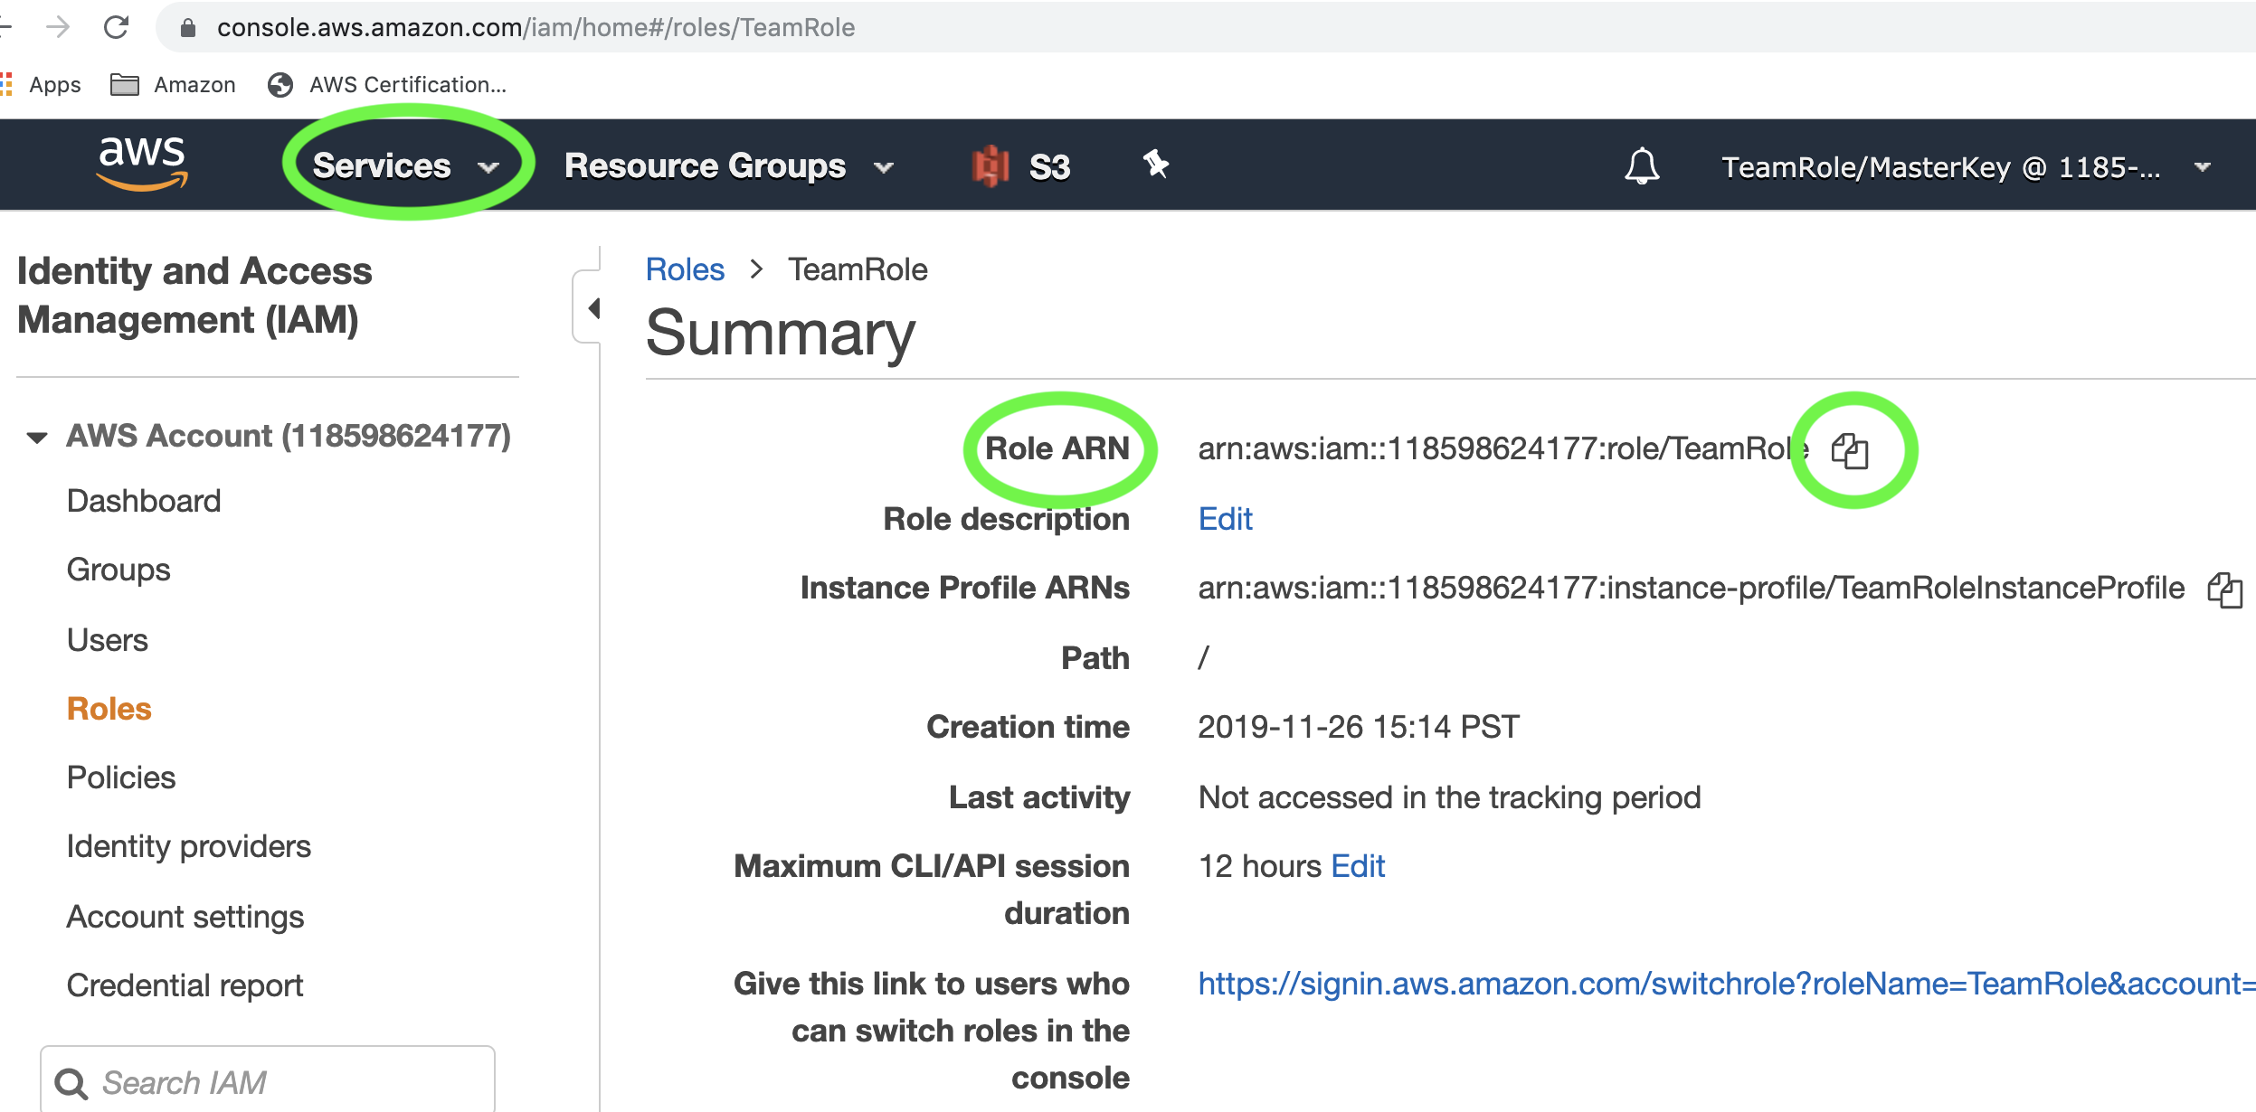Click the TeamRole breadcrumb text
This screenshot has height=1112, width=2256.
(858, 269)
